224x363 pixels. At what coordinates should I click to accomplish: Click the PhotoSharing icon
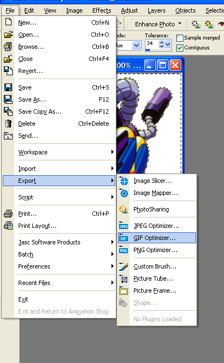[x=124, y=209]
